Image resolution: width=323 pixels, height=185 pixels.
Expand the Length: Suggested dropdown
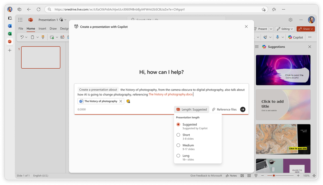click(x=192, y=109)
